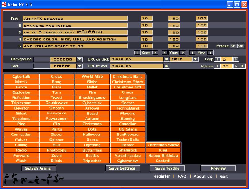Viewport: 249px width, 189px height.
Task: Click the Size increase arrow
Action: pyautogui.click(x=210, y=53)
